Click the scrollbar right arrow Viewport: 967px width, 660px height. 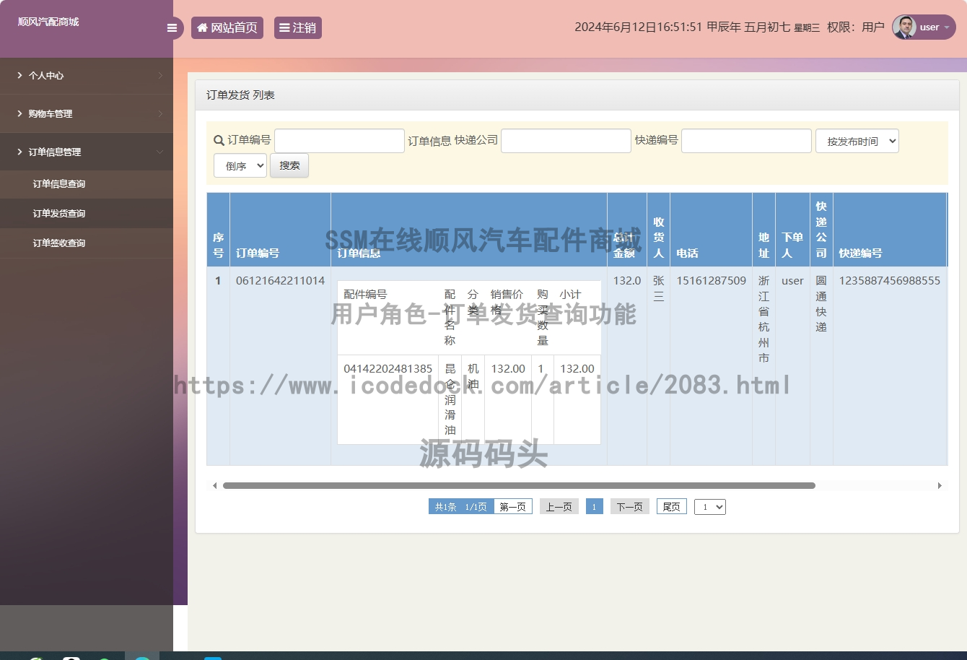tap(940, 486)
